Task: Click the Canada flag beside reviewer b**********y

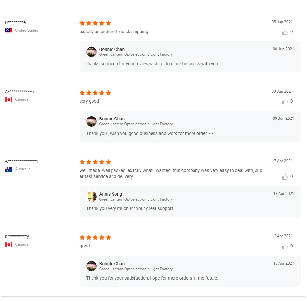Action: pos(9,245)
